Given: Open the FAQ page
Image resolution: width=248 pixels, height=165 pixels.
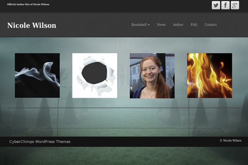Looking at the screenshot, I should 194,25.
